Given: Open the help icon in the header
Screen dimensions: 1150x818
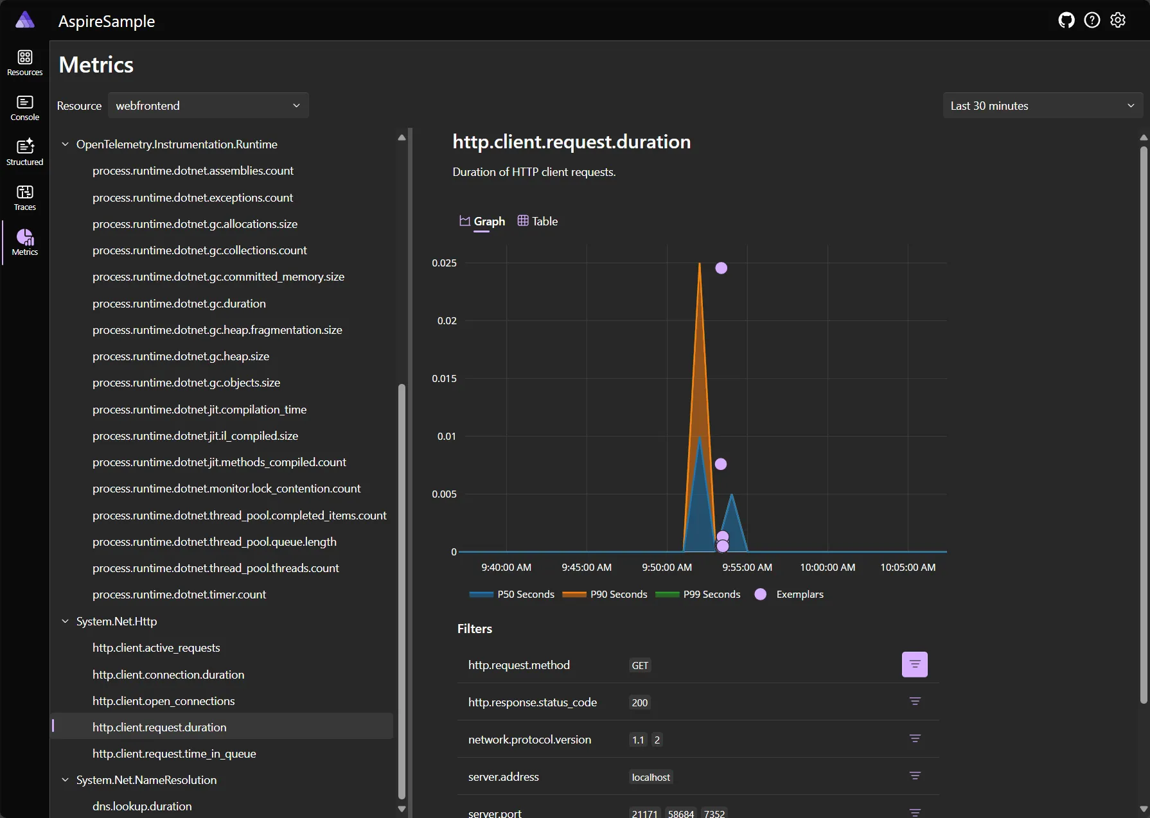Looking at the screenshot, I should pos(1092,20).
